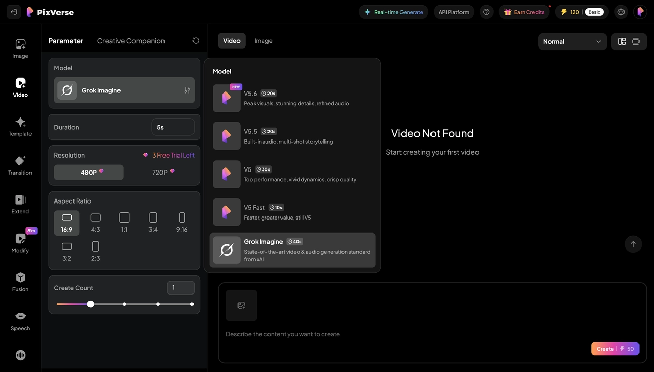This screenshot has height=372, width=654.
Task: Switch to the Image tab
Action: point(263,41)
